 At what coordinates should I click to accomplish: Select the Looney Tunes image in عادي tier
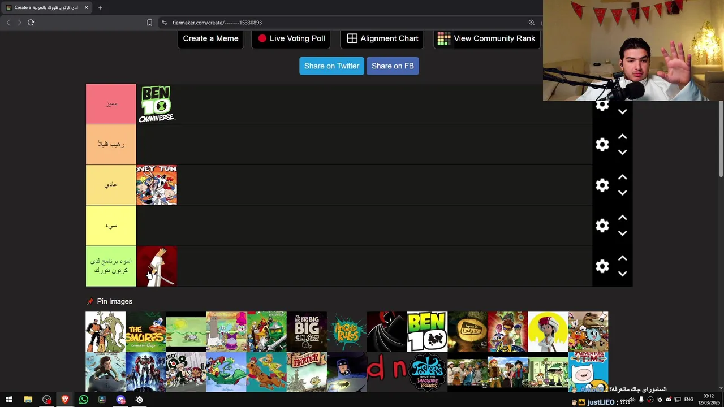[x=157, y=185]
